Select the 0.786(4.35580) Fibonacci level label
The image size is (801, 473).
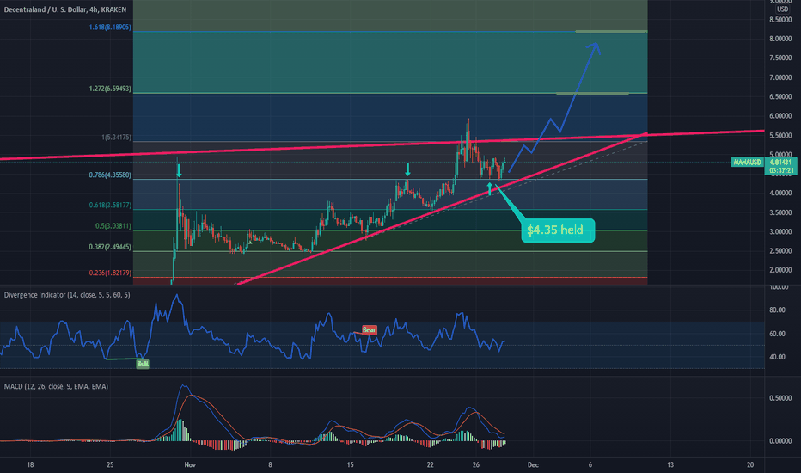pyautogui.click(x=110, y=175)
